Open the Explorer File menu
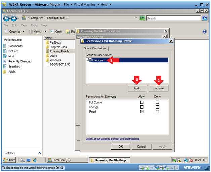The height and width of the screenshot is (172, 211). (x=6, y=25)
